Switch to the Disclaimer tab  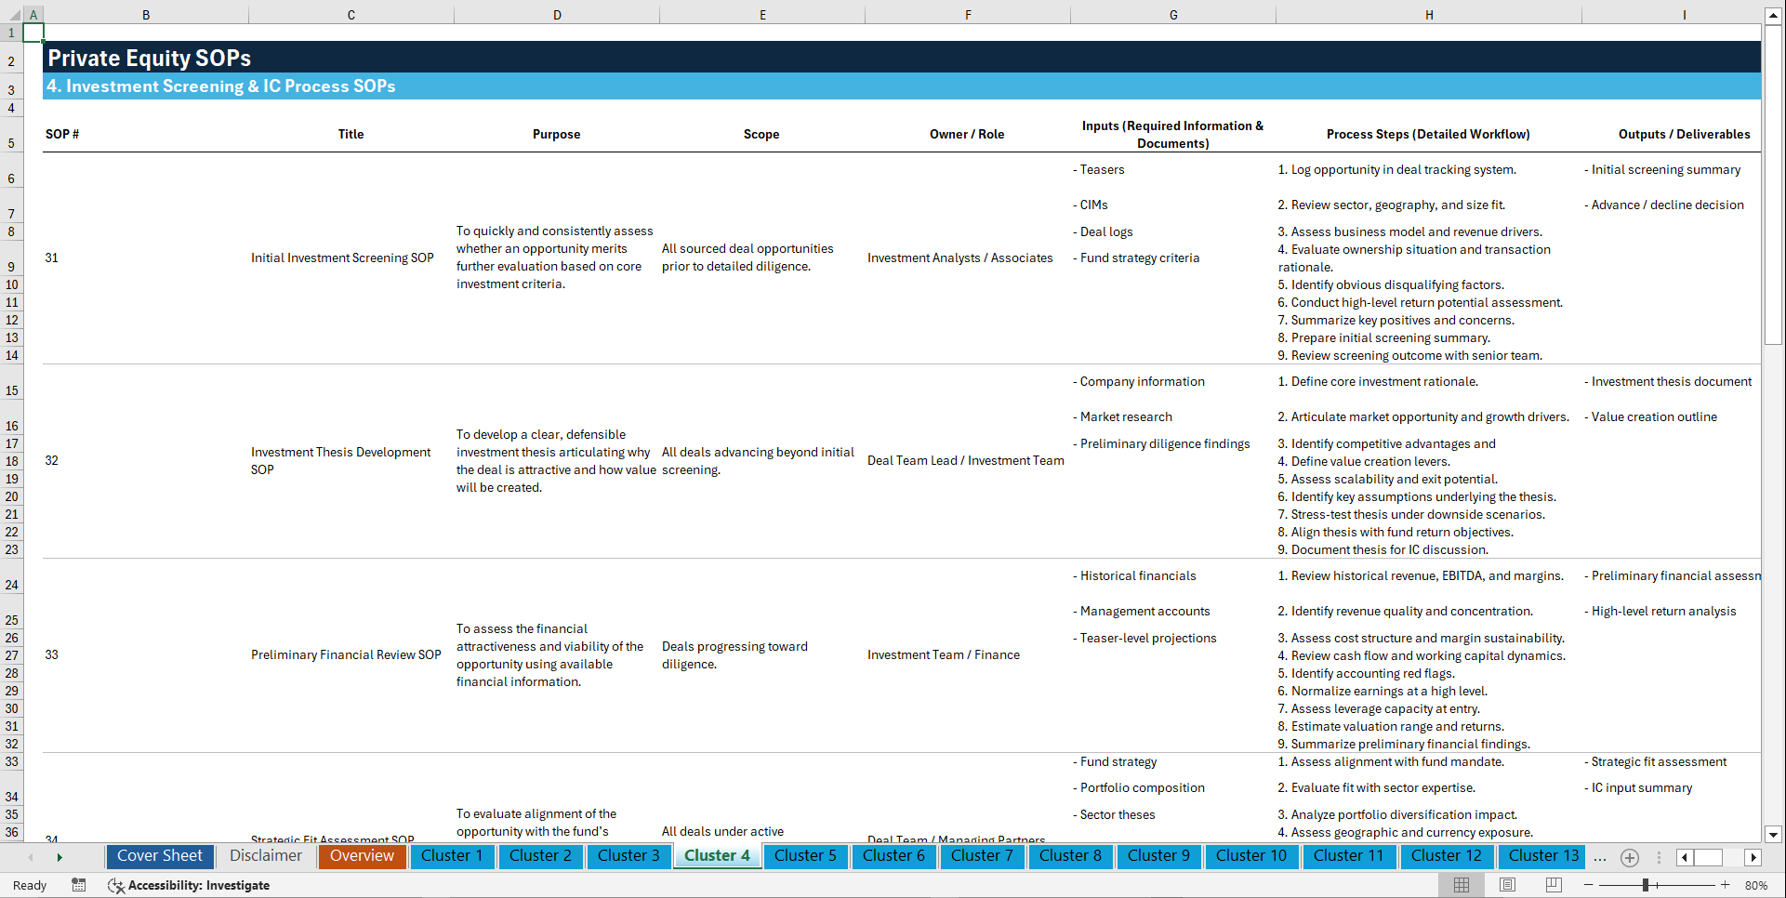point(265,856)
